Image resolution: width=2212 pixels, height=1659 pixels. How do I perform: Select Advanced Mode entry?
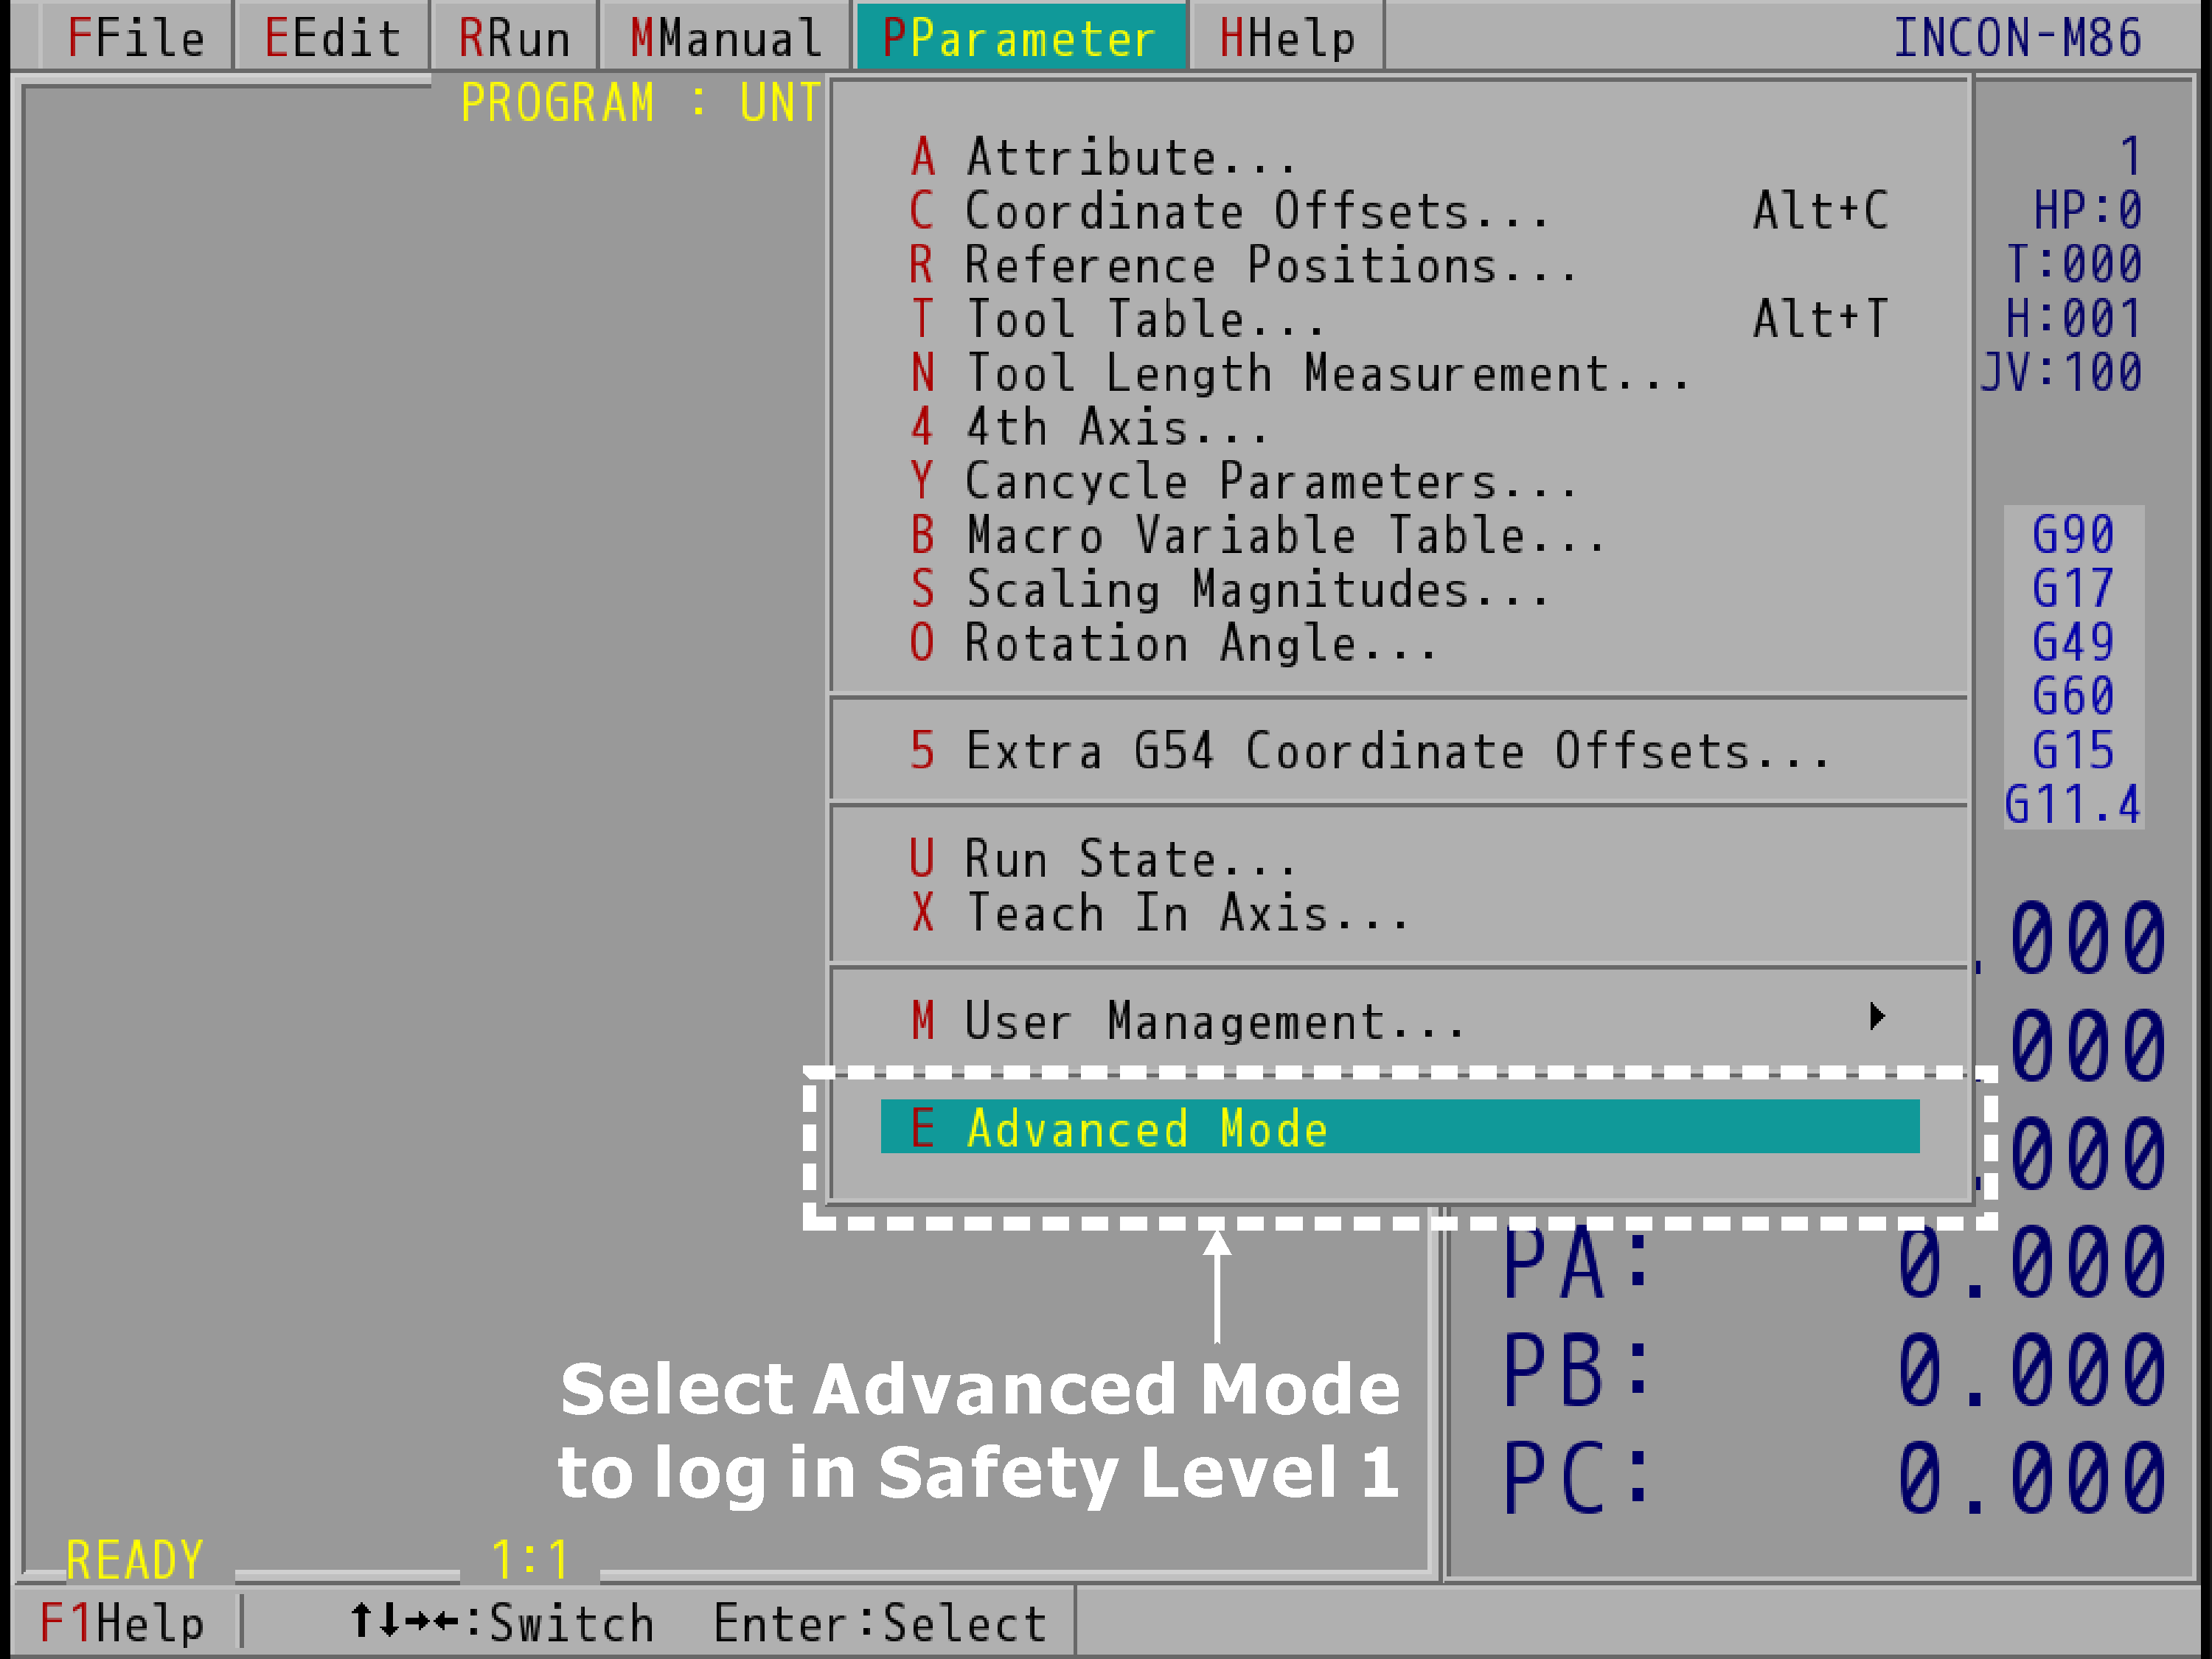1400,1127
